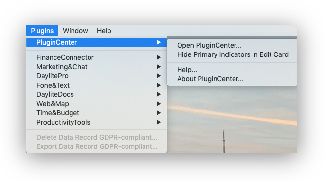Click the Export Data Record GDPR-compliant... entry
Screen dimensions: 325x181
(x=97, y=146)
